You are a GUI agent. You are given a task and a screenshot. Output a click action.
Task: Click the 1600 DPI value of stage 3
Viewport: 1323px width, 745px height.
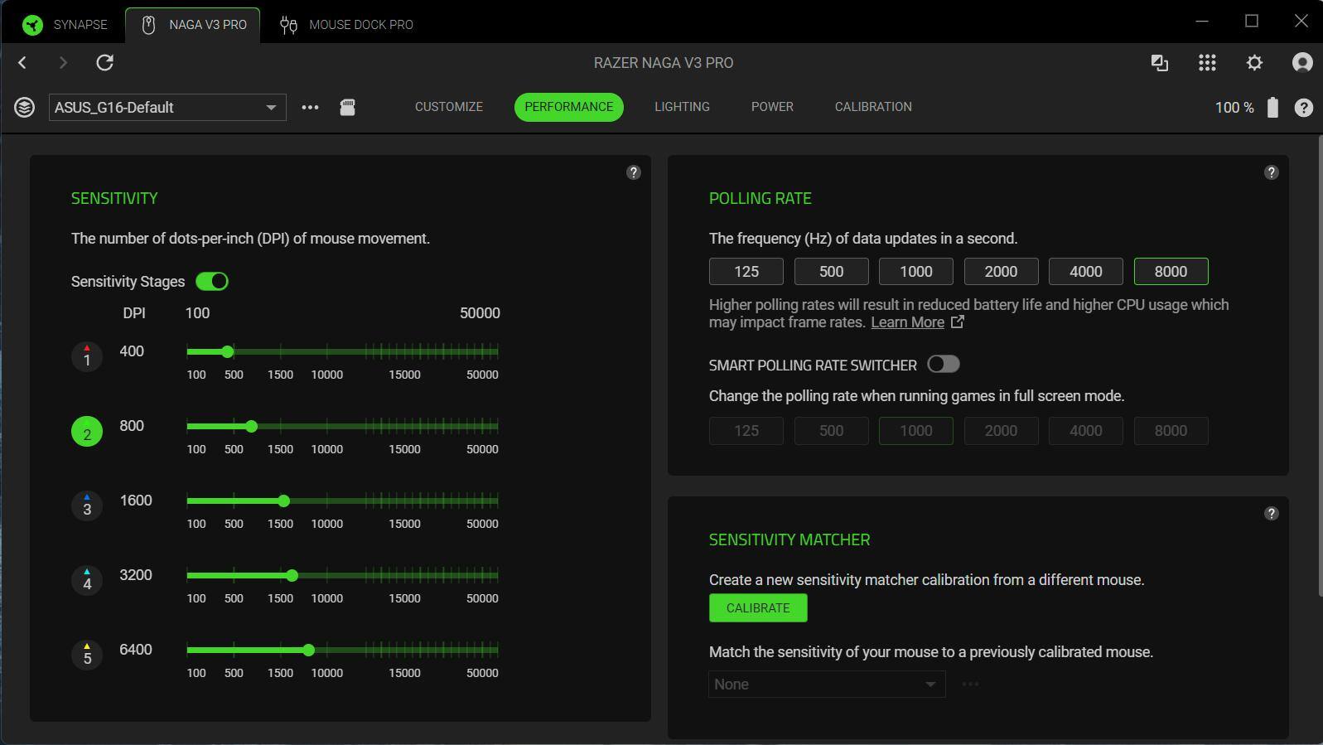point(136,501)
